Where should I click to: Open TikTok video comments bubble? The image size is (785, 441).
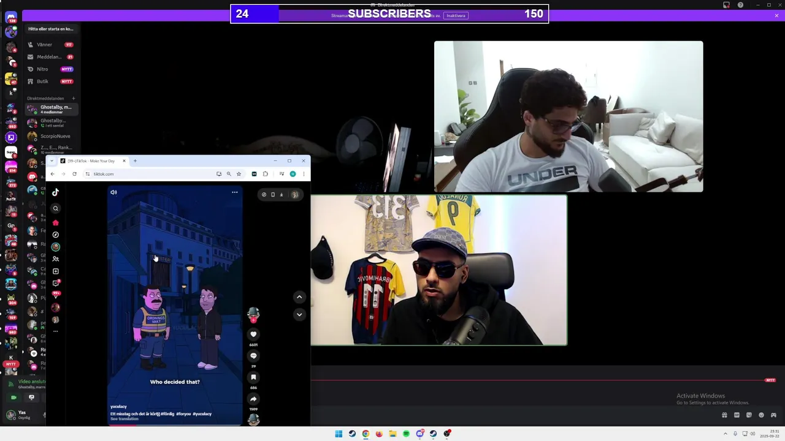tap(253, 356)
